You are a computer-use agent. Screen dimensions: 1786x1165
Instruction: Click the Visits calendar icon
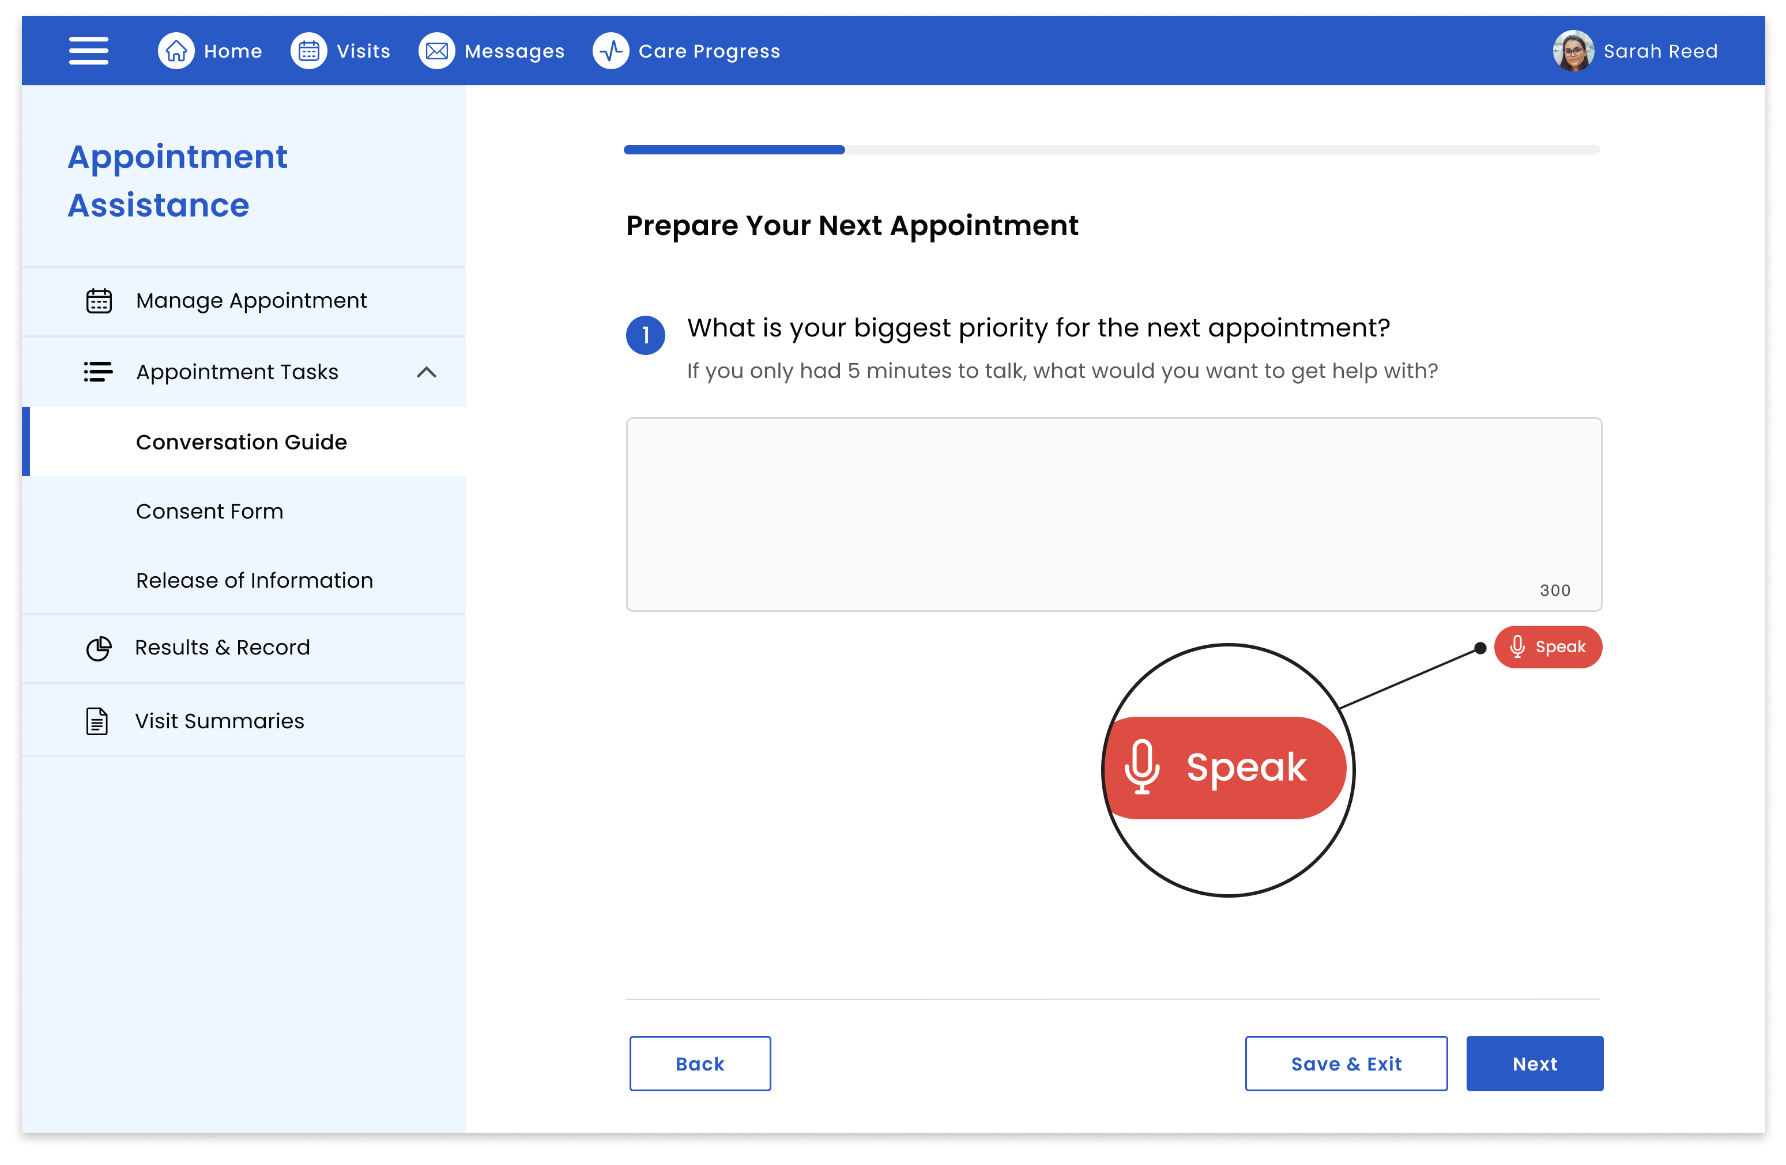tap(308, 51)
